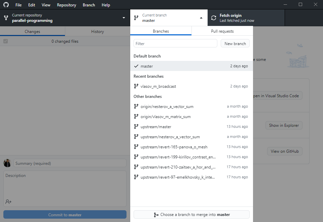This screenshot has height=222, width=323.
Task: Select branch origin/nesterov_a_vector_sum
Action: (191, 106)
